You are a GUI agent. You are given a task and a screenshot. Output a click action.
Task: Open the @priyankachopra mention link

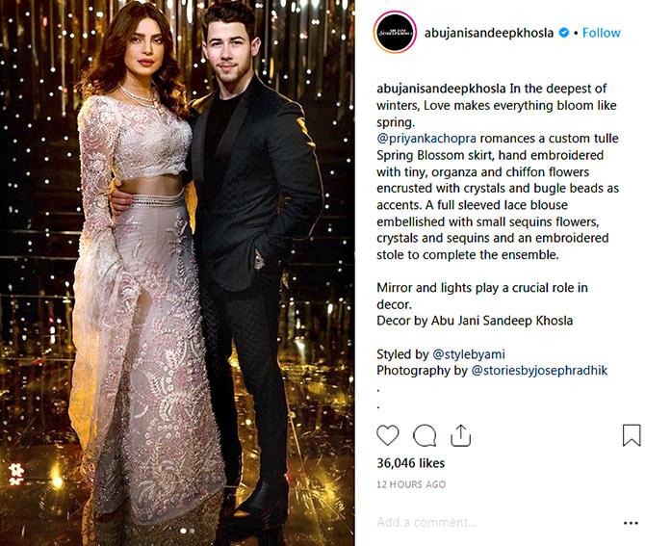coord(426,139)
